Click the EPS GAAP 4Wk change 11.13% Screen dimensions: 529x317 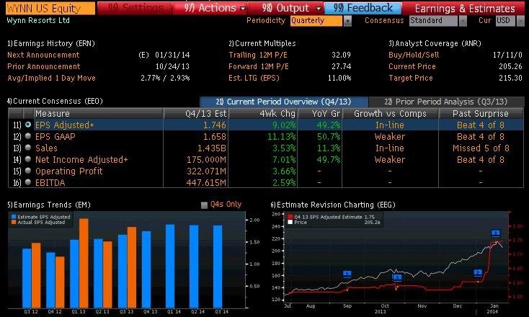(281, 137)
